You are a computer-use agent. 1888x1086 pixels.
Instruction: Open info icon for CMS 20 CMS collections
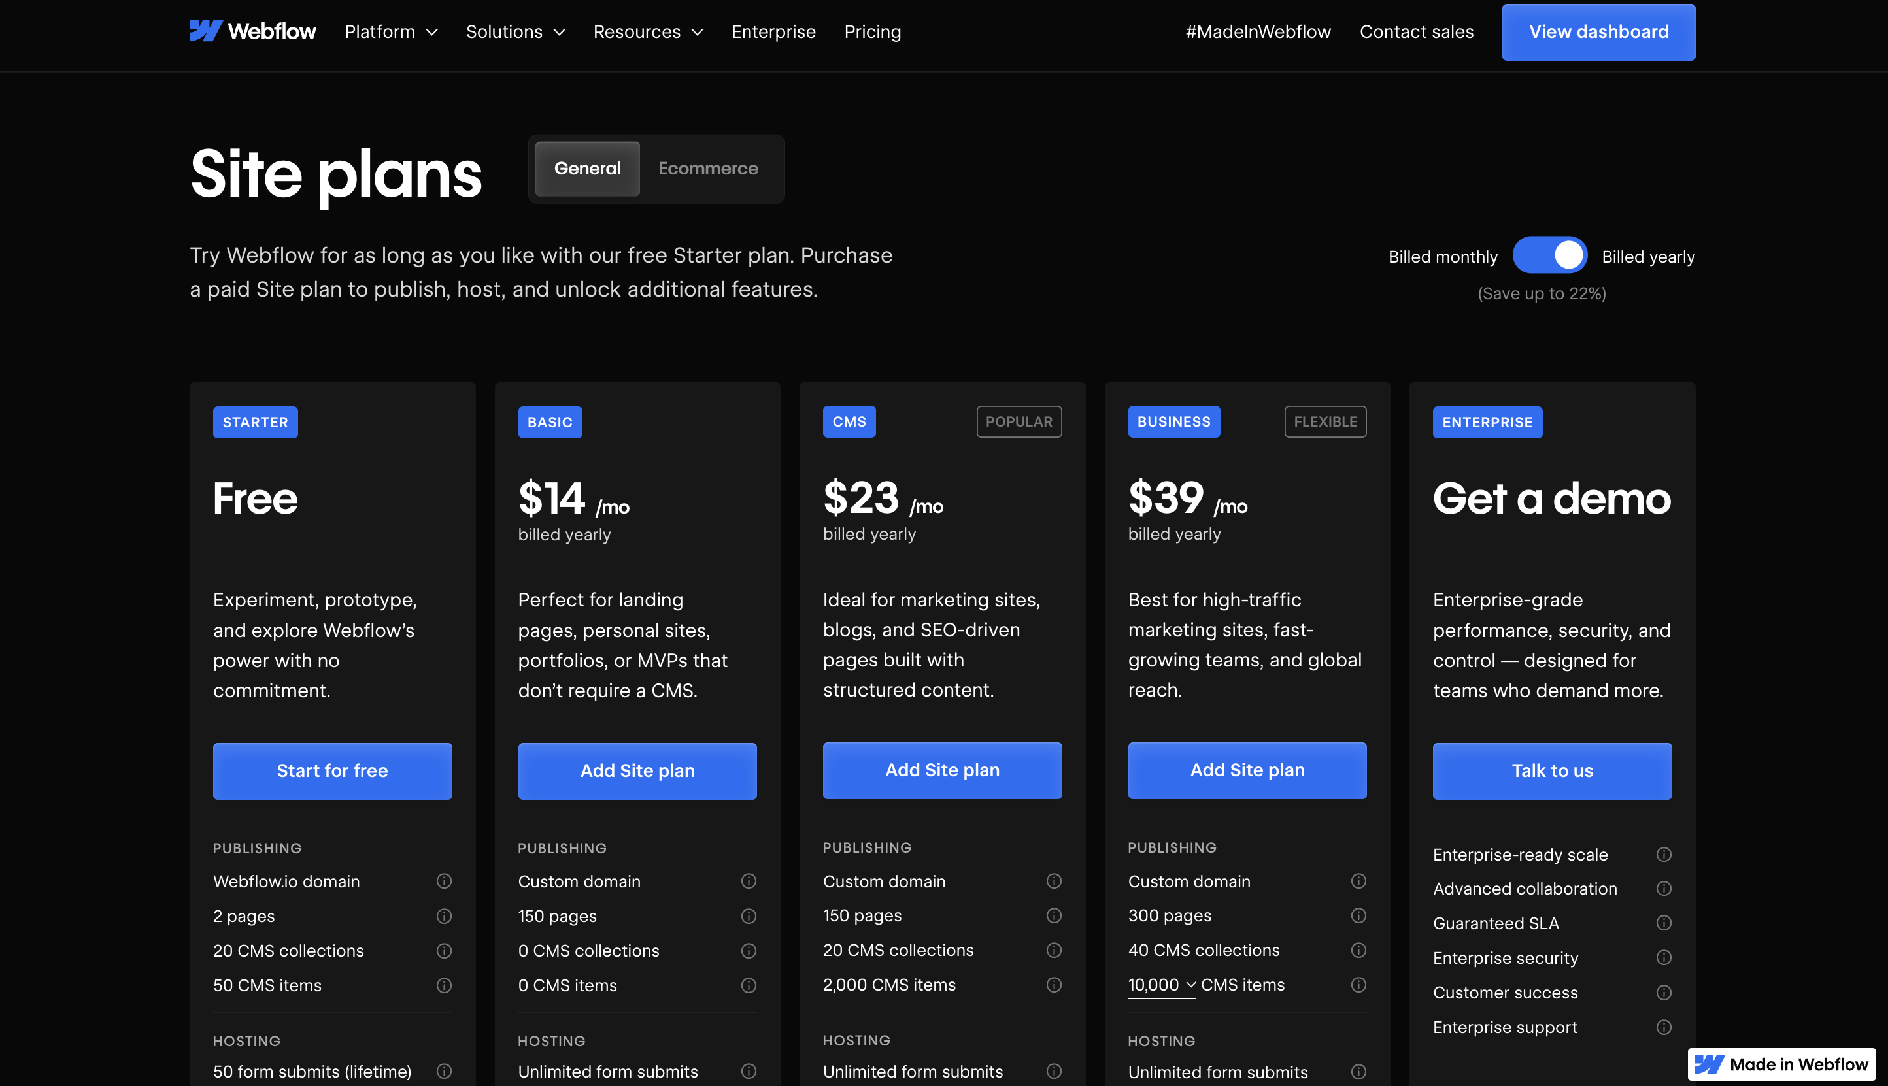click(x=1054, y=949)
